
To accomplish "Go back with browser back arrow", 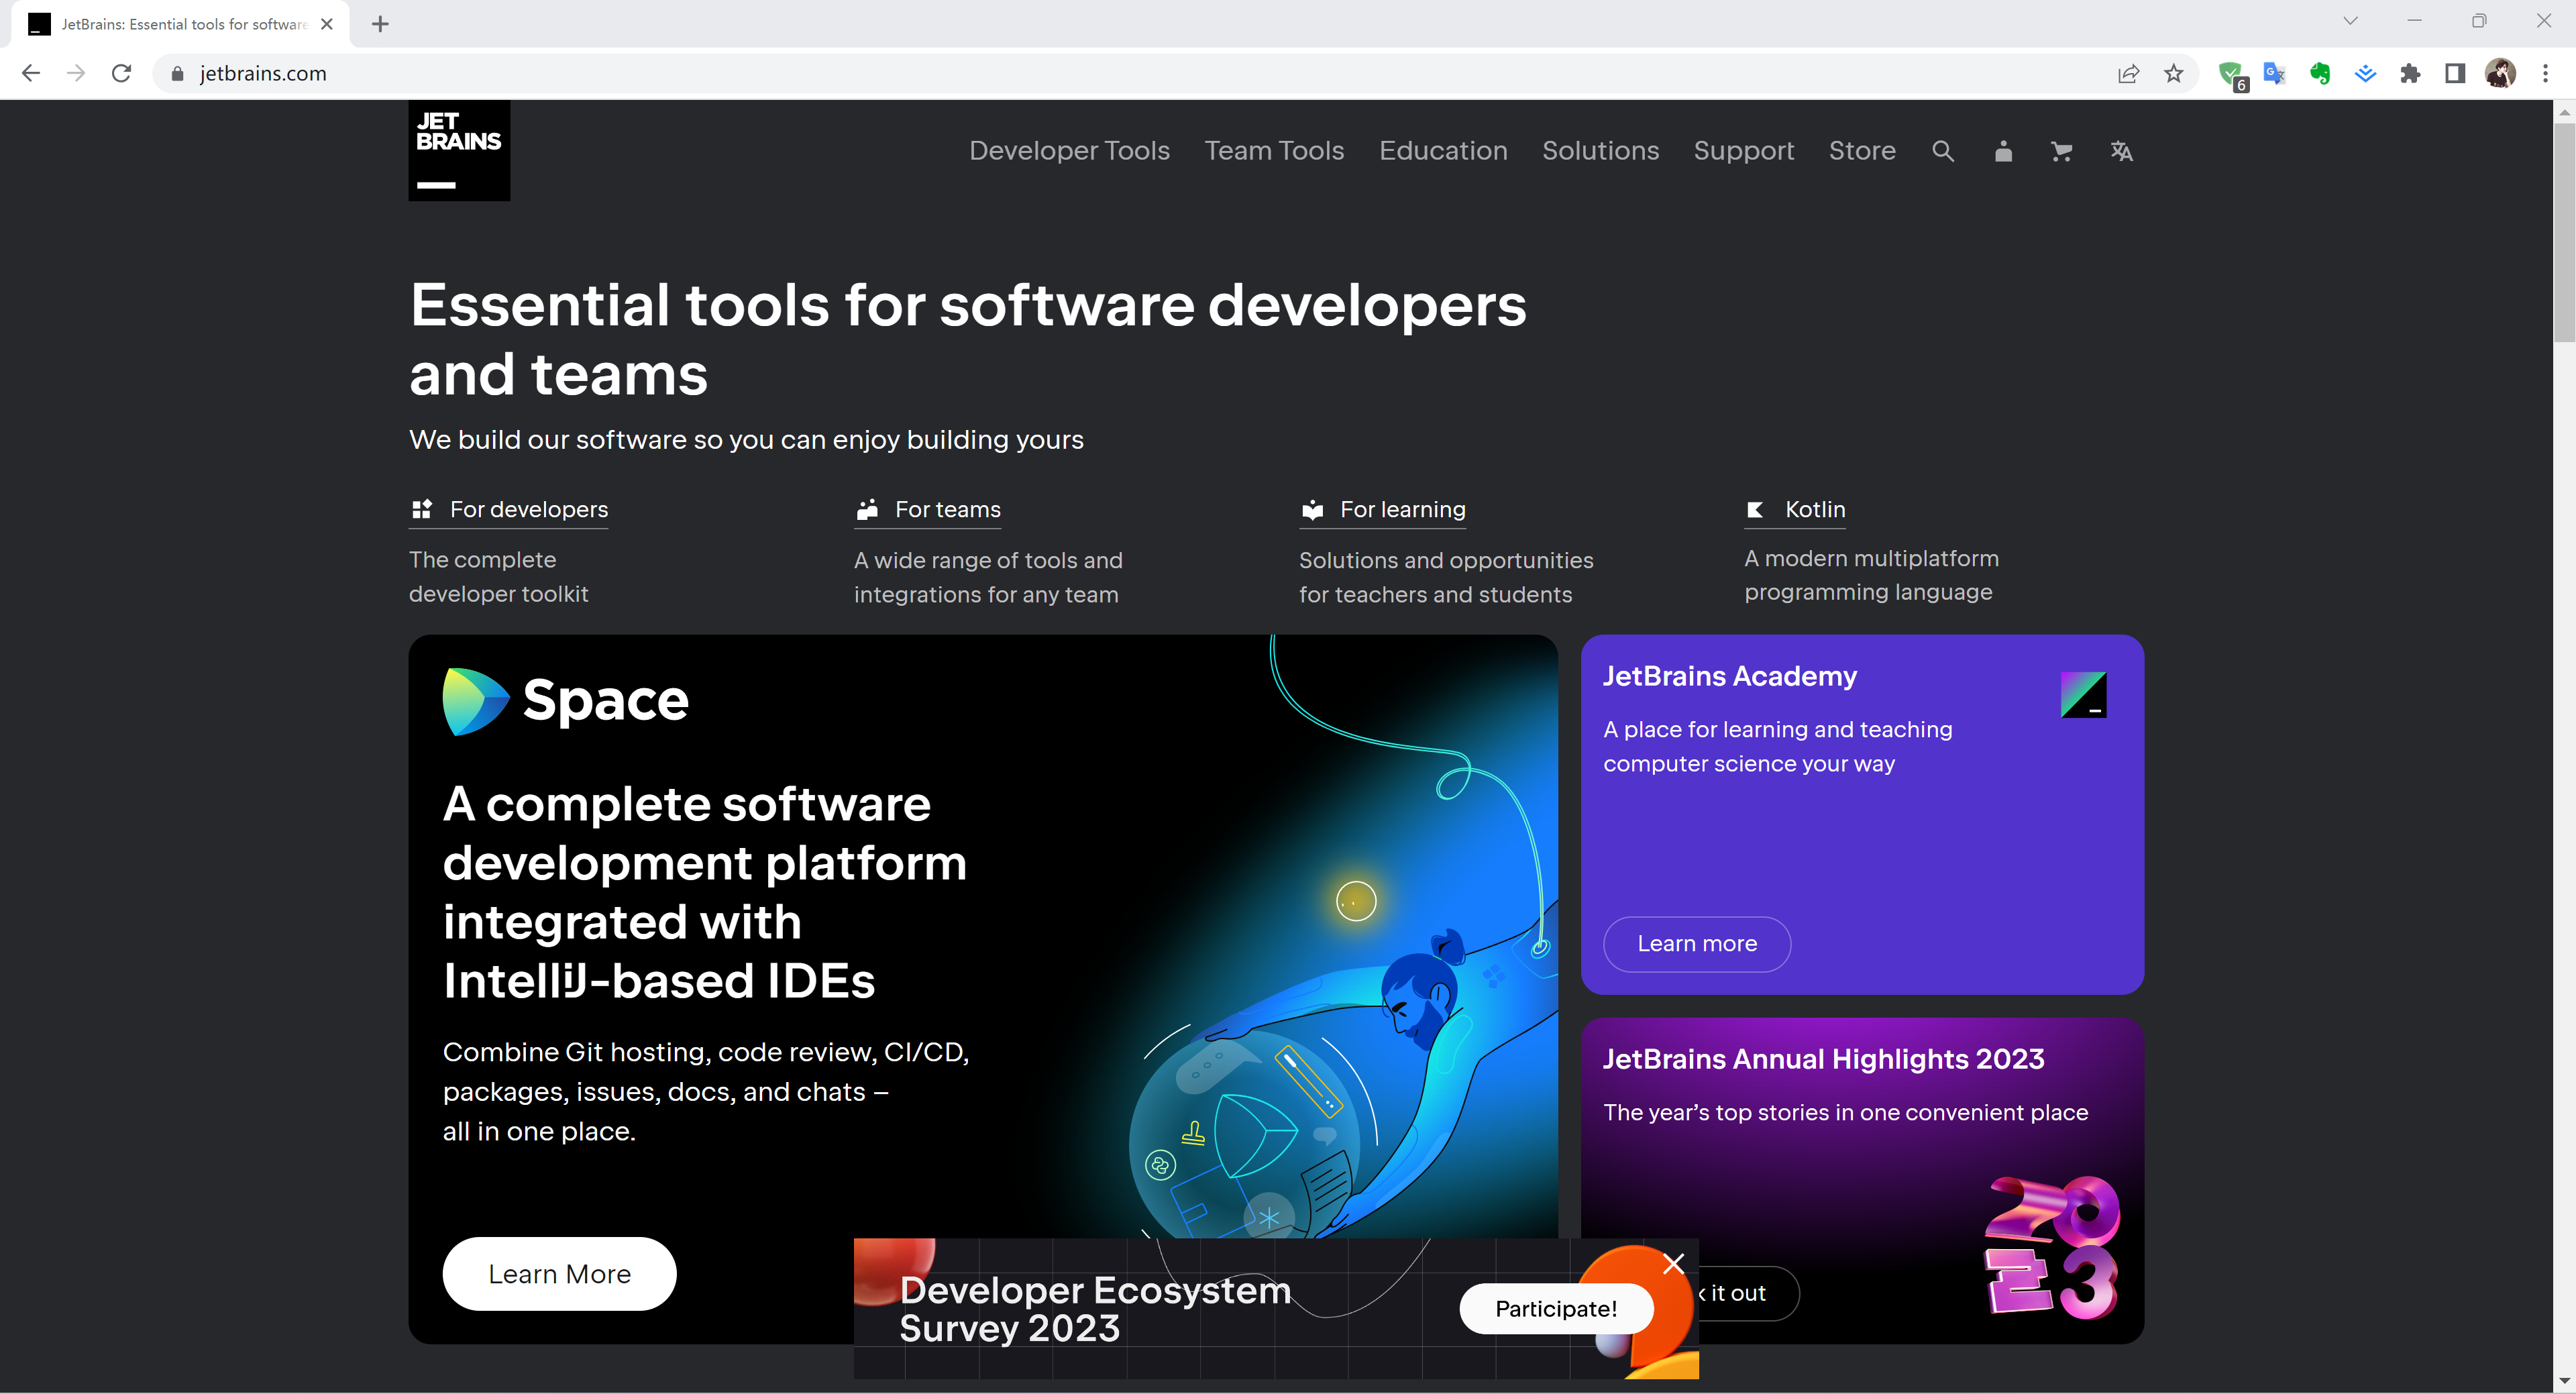I will click(x=31, y=73).
